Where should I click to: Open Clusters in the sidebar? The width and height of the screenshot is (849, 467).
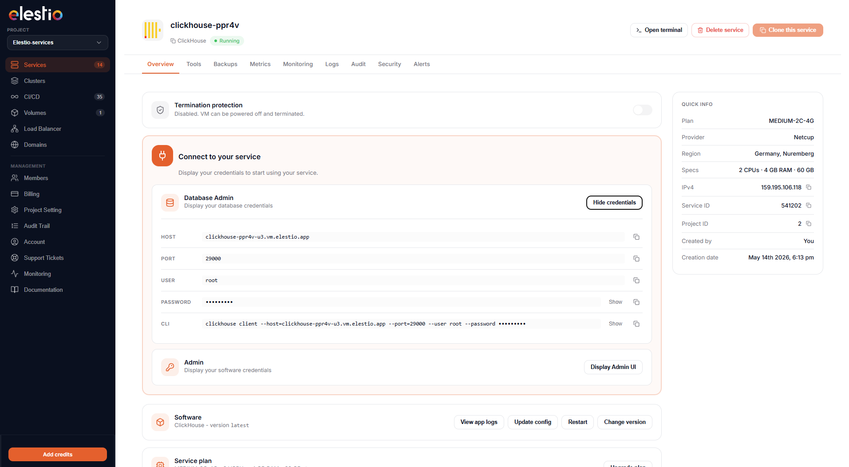click(x=58, y=81)
